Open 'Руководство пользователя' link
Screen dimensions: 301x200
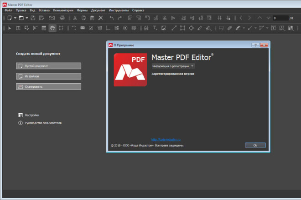point(40,123)
